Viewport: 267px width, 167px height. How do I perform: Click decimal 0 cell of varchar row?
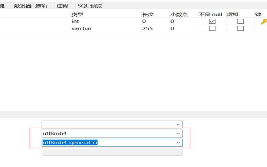pyautogui.click(x=184, y=28)
